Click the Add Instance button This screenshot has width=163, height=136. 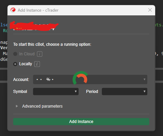coord(81,122)
